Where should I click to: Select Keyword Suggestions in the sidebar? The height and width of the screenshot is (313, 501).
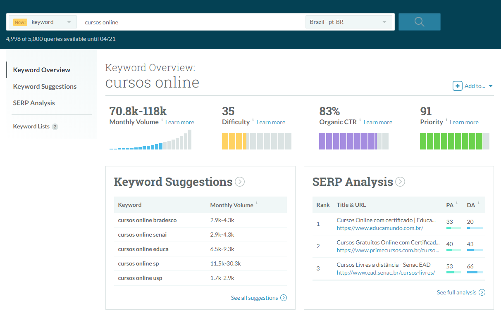44,86
